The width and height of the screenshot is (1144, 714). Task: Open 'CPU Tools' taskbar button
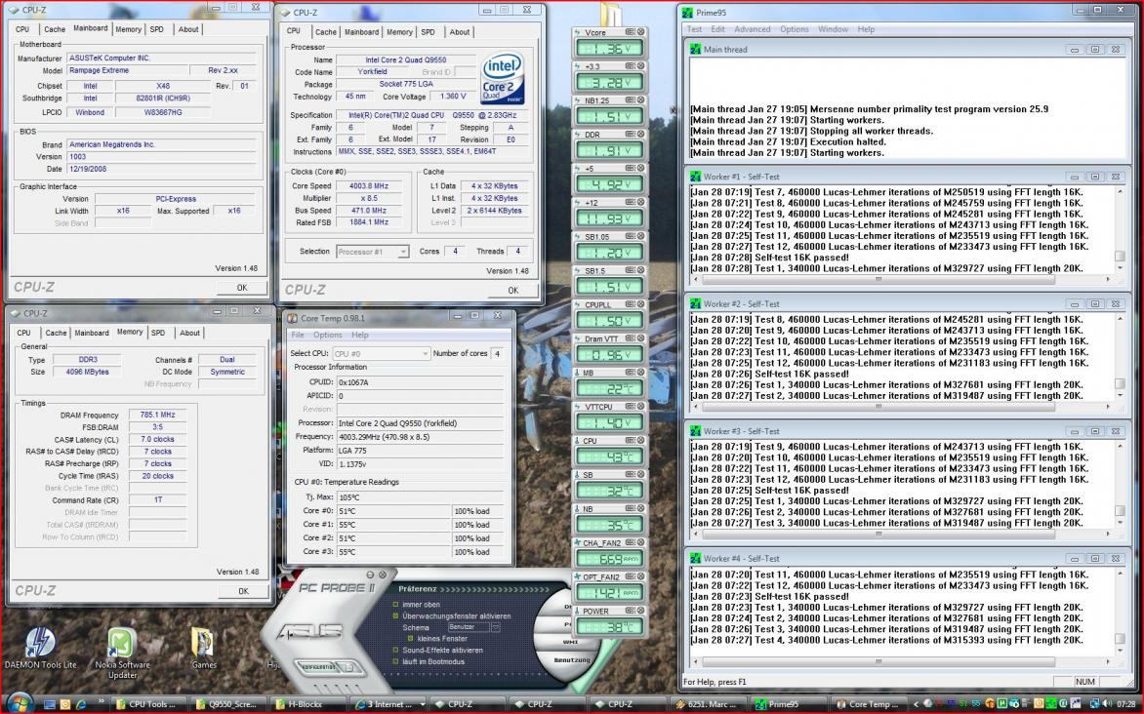[146, 704]
